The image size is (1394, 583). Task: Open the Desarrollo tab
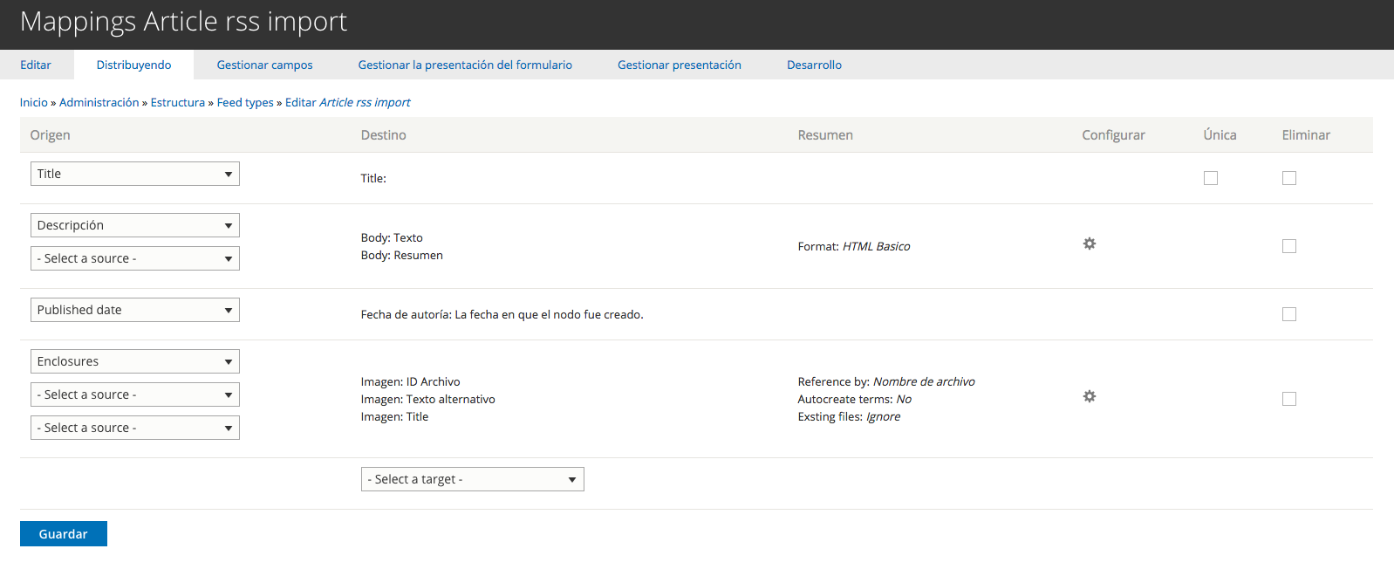(x=814, y=65)
